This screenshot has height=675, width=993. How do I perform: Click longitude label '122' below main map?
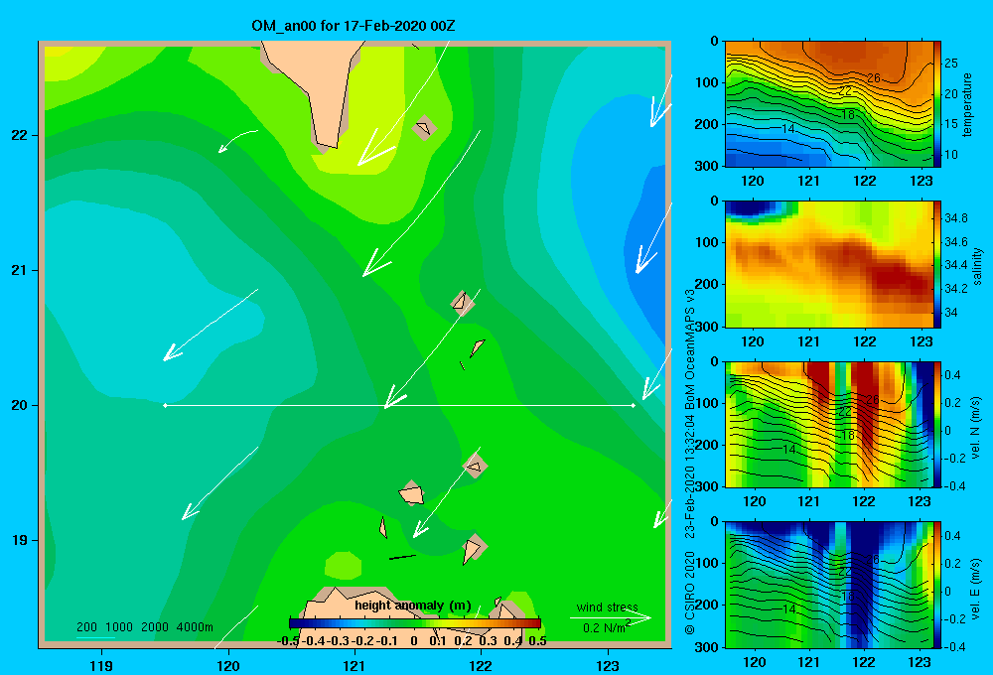(481, 665)
